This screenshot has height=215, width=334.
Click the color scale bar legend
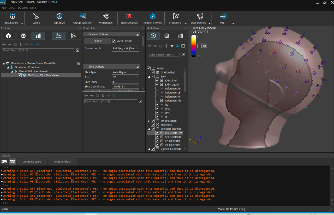(194, 46)
